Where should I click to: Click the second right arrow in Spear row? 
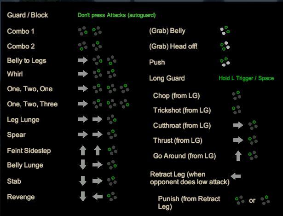coord(98,134)
